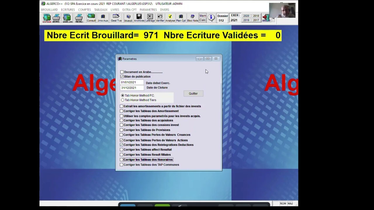Click the Parametres window title icon

pos(120,59)
